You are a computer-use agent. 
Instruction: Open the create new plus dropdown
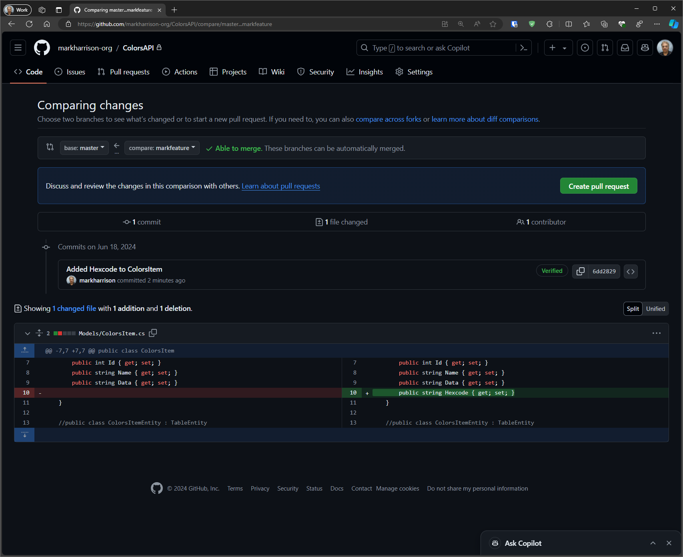pyautogui.click(x=558, y=48)
